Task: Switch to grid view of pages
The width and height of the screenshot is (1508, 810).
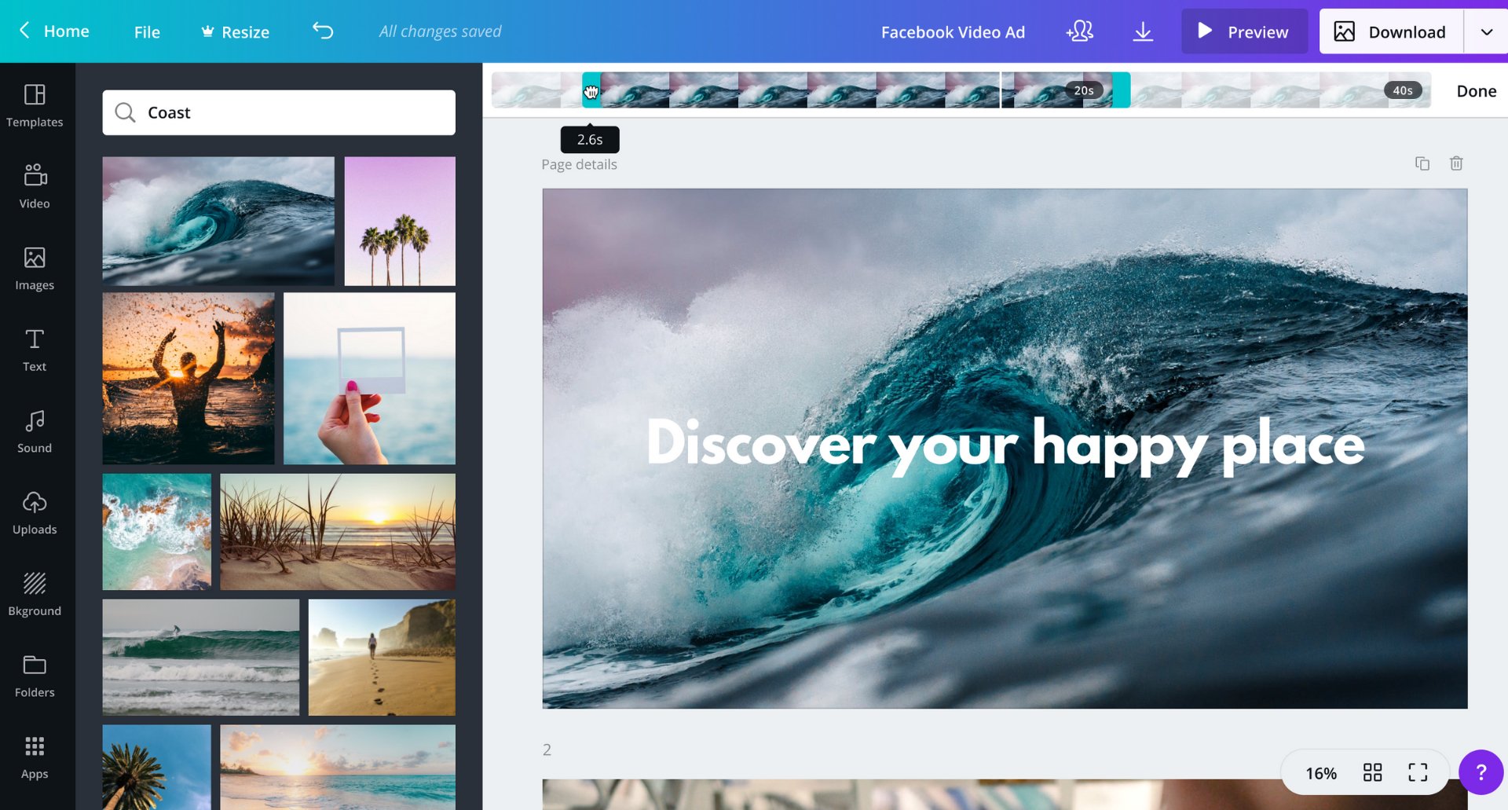Action: (x=1372, y=772)
